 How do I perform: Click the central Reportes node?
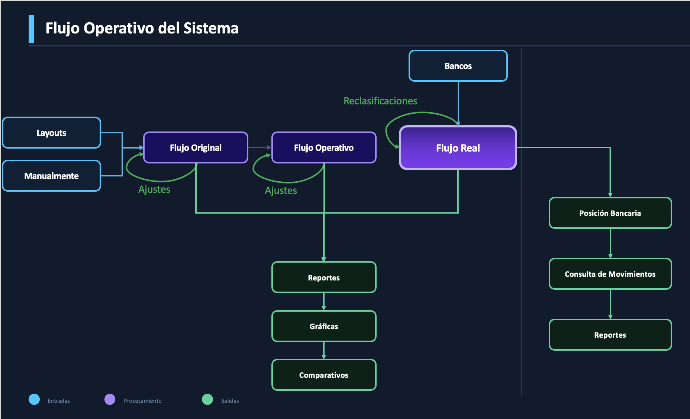323,277
